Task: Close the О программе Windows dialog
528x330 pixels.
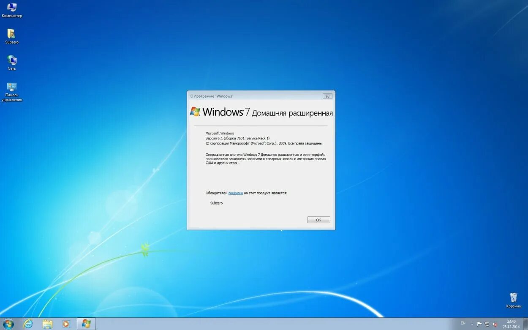Action: (327, 96)
